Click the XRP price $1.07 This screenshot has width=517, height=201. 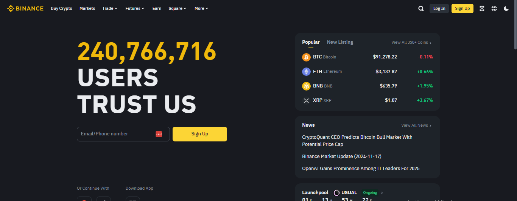[x=391, y=100]
